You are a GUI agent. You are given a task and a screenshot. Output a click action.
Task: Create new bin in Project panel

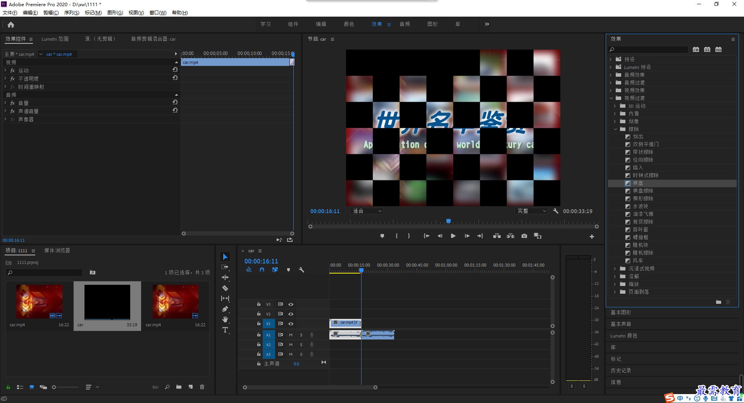pos(179,387)
